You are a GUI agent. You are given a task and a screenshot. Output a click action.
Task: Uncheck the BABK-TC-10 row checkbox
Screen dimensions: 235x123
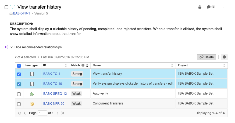19,84
